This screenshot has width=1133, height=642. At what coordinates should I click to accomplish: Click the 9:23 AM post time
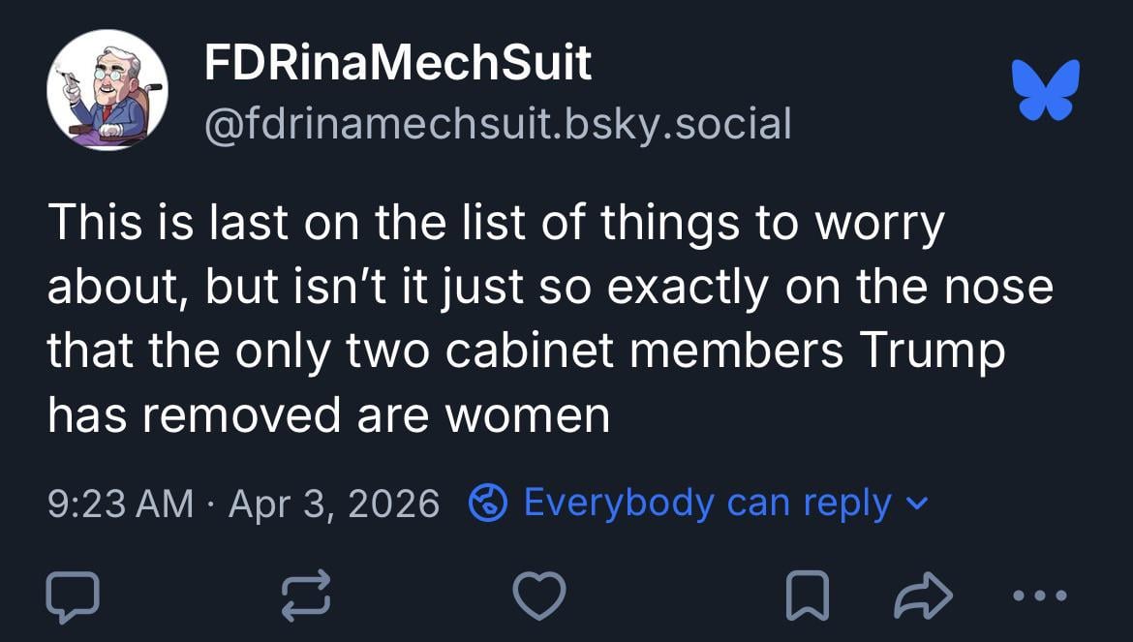click(120, 504)
